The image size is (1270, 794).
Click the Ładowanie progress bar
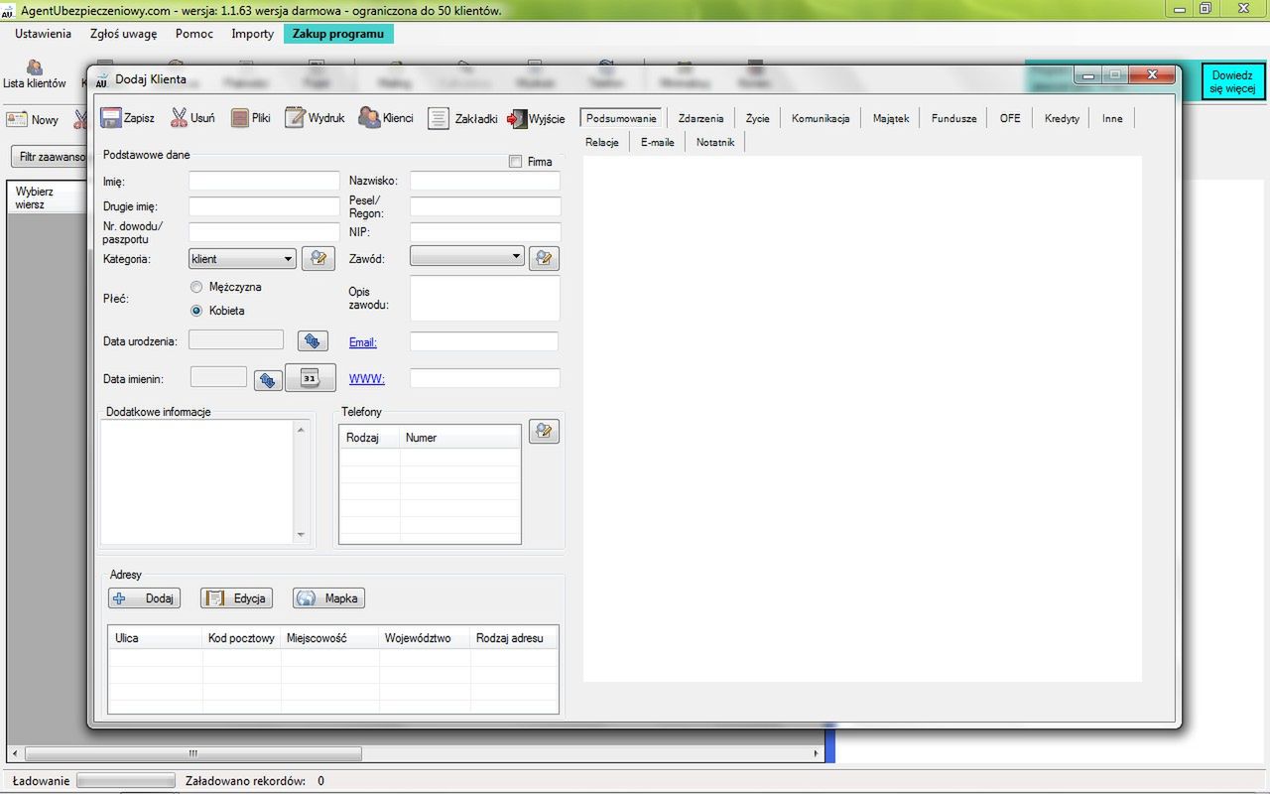[x=127, y=781]
